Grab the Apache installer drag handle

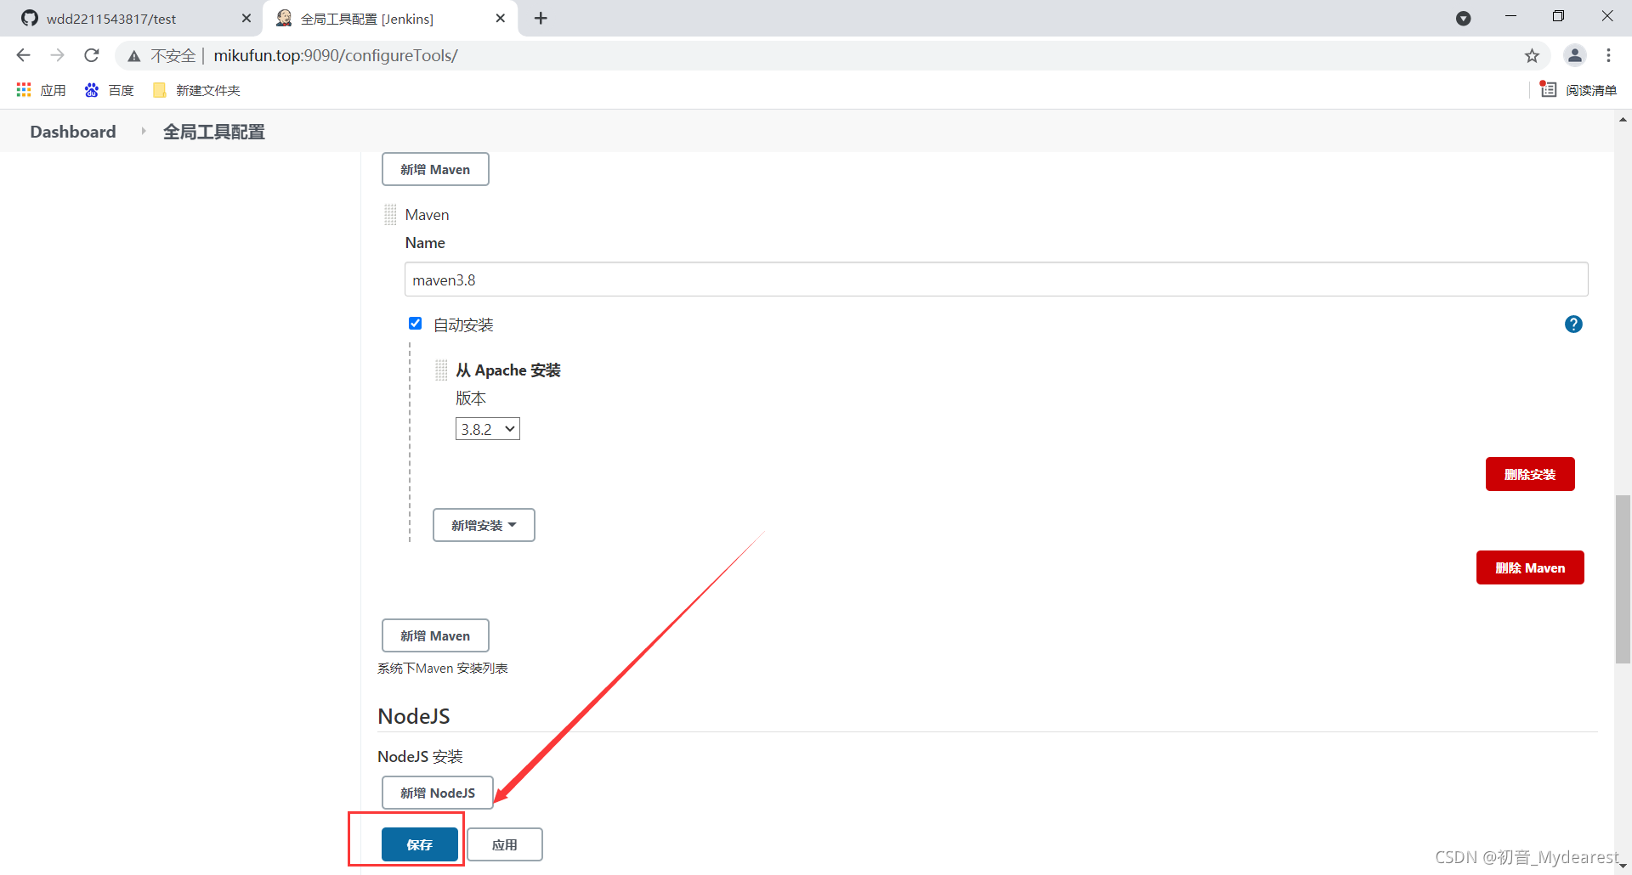coord(441,370)
